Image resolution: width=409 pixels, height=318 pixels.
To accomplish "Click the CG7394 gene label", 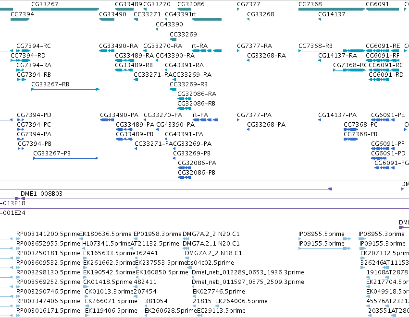I will 22,14.
